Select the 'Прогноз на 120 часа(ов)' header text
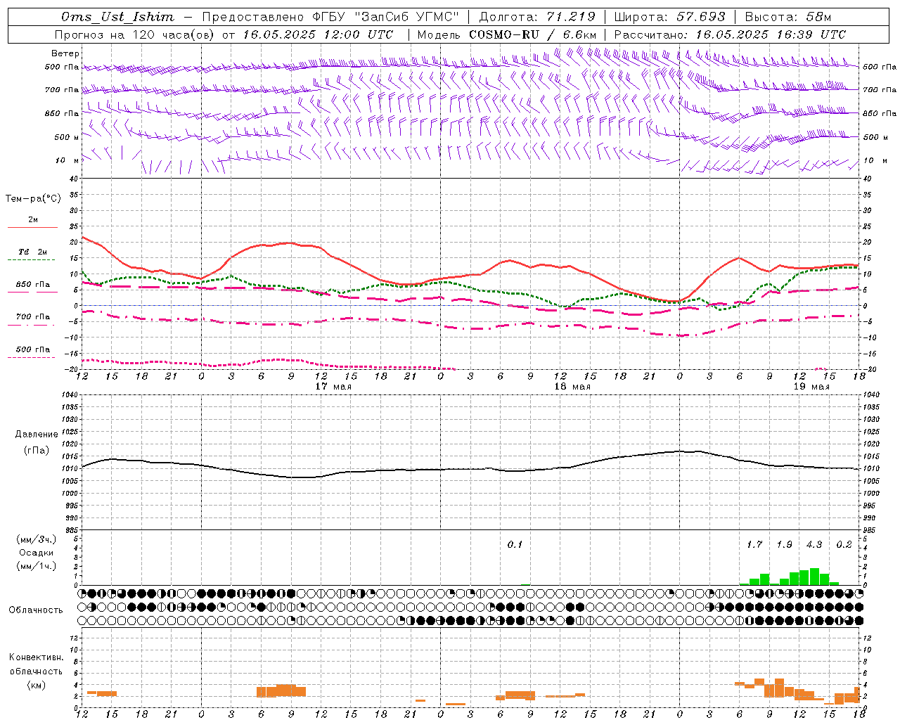 [x=135, y=34]
